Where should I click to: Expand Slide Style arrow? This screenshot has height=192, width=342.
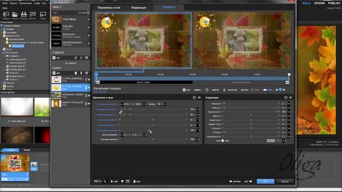[89, 27]
